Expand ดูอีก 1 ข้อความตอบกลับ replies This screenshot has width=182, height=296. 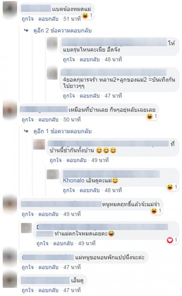point(63,131)
